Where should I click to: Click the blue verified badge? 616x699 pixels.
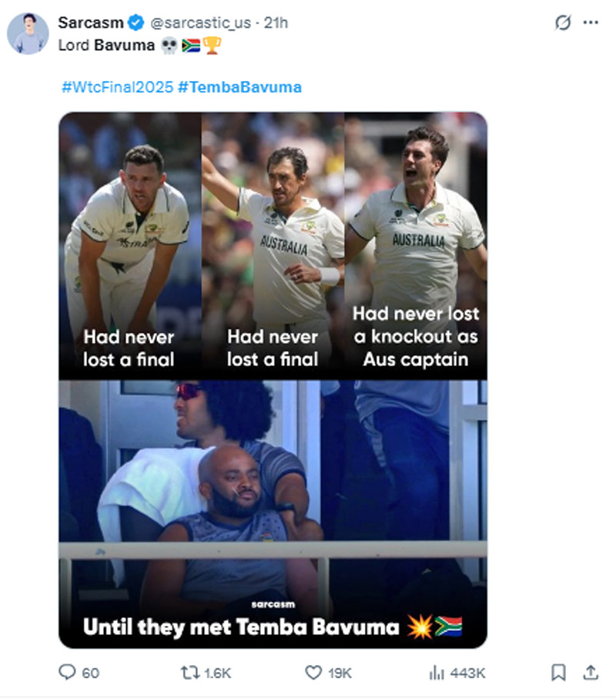(136, 22)
